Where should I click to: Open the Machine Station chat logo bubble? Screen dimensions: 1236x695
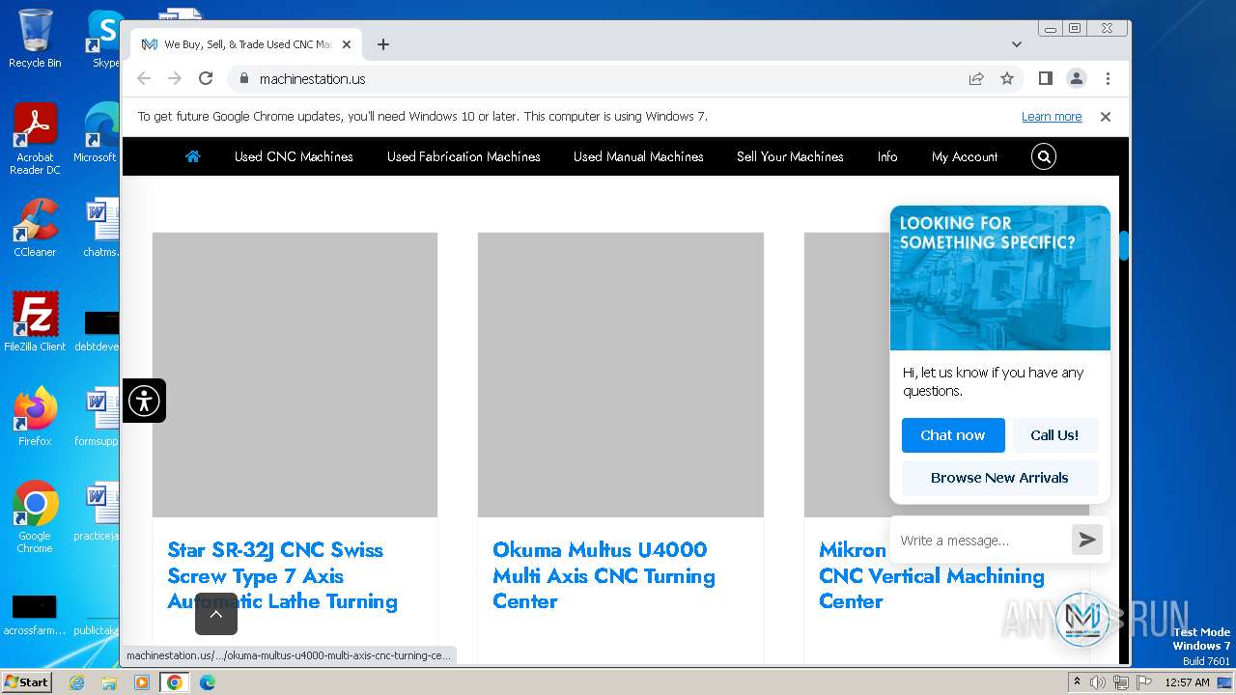click(1081, 619)
